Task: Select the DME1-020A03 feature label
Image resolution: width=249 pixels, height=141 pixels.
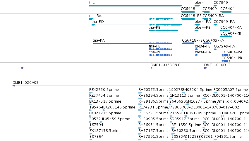Action: click(x=25, y=83)
